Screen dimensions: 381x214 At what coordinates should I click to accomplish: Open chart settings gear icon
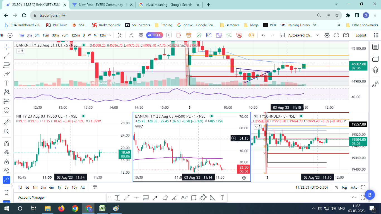327,35
